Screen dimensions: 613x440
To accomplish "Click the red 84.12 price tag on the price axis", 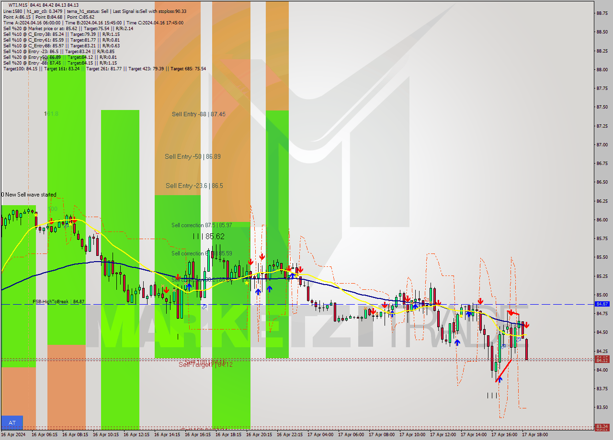I will coord(602,360).
